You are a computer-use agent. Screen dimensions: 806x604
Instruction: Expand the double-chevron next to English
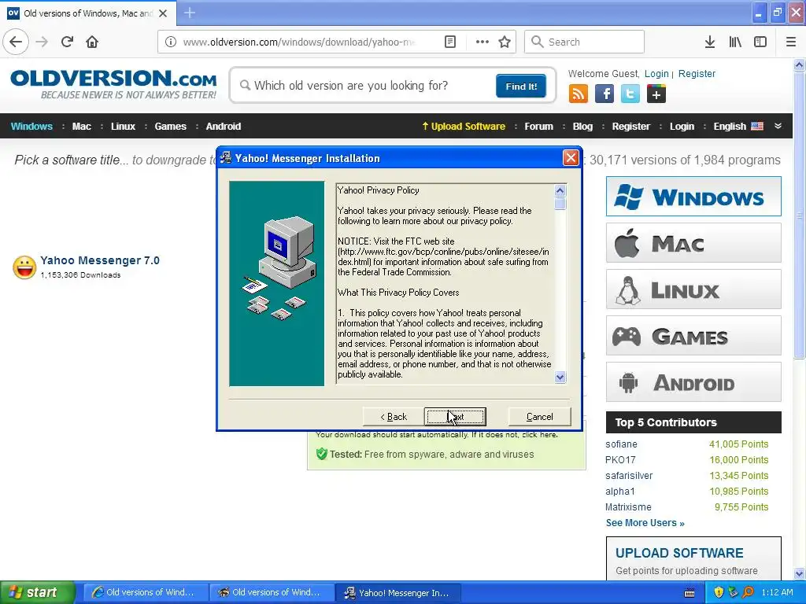click(x=778, y=126)
